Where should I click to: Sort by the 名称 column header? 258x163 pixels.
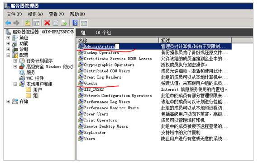118,40
